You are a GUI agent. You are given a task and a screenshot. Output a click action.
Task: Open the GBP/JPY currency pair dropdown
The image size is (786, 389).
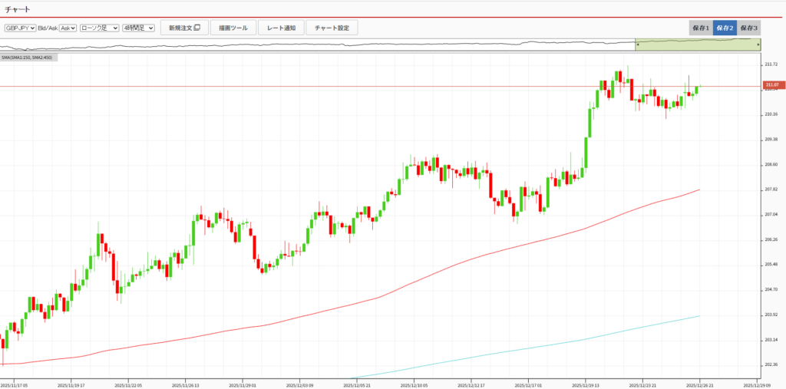pyautogui.click(x=21, y=28)
